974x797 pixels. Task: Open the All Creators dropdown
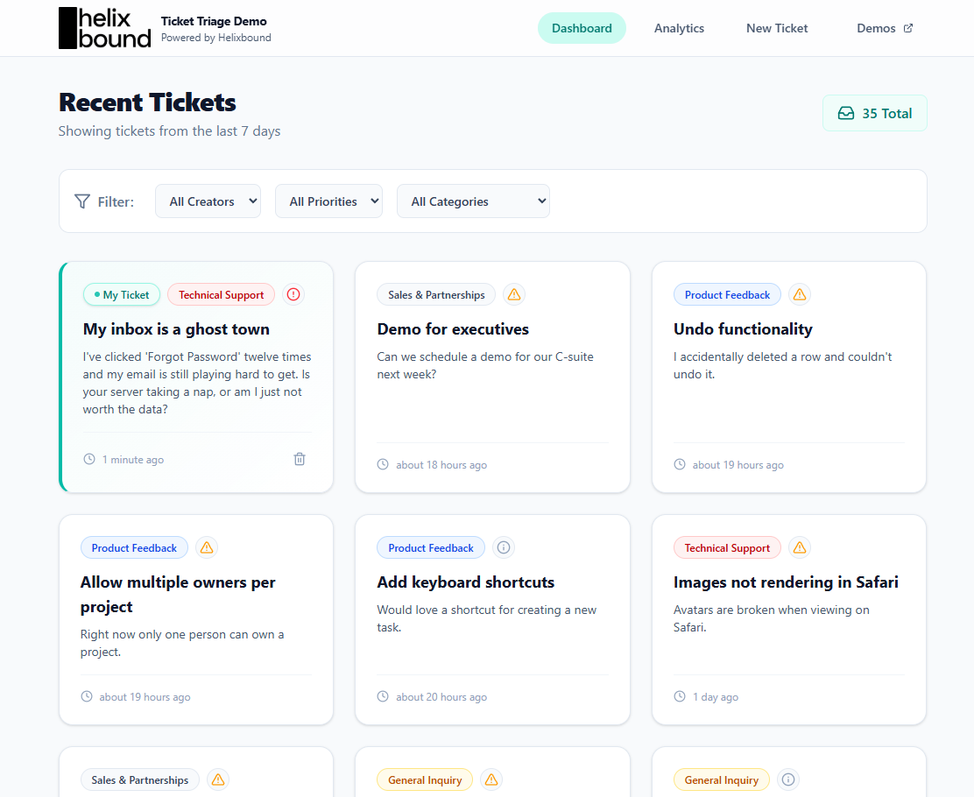tap(208, 201)
